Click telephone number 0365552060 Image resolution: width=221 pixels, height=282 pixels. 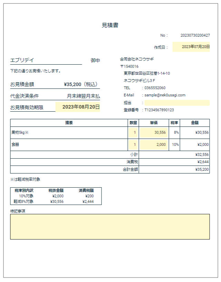(155, 88)
